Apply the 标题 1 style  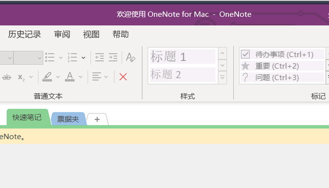tap(182, 57)
